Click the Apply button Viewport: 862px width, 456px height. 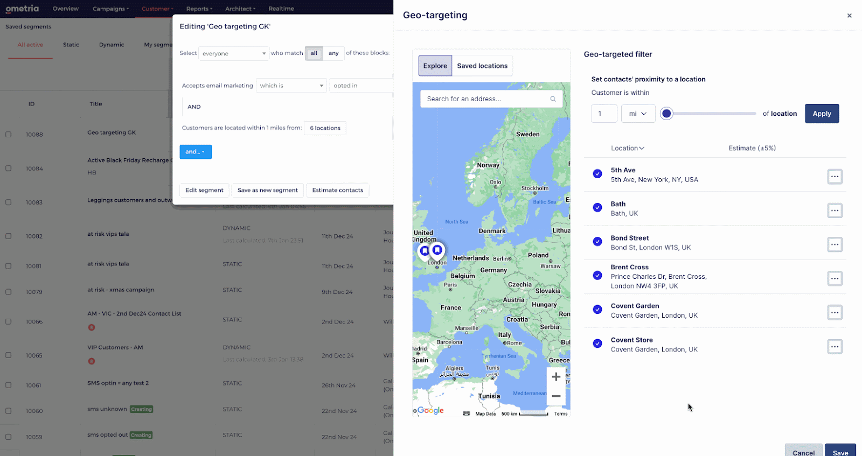pos(822,114)
